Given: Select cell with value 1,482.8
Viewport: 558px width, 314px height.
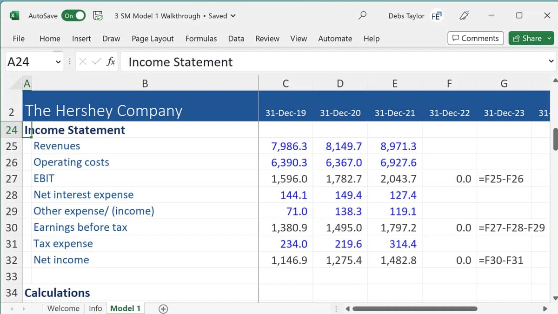Looking at the screenshot, I should tap(395, 260).
